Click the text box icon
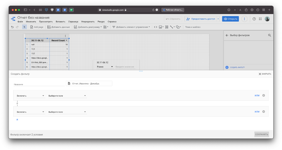Image resolution: width=282 pixels, height=150 pixels. click(x=167, y=27)
